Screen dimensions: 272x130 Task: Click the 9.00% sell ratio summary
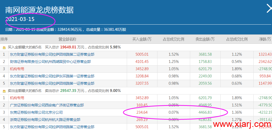pos(115,91)
